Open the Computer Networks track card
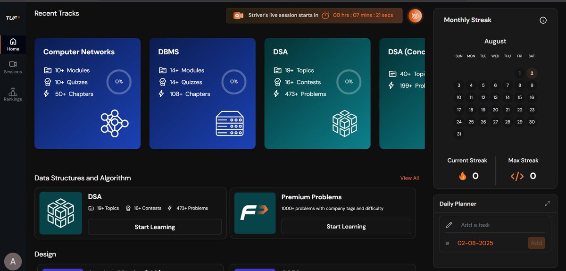This screenshot has width=566, height=271. 87,93
